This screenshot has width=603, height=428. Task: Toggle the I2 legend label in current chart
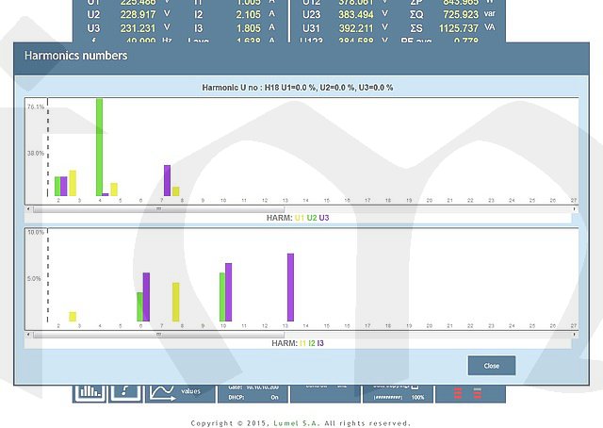pos(312,343)
